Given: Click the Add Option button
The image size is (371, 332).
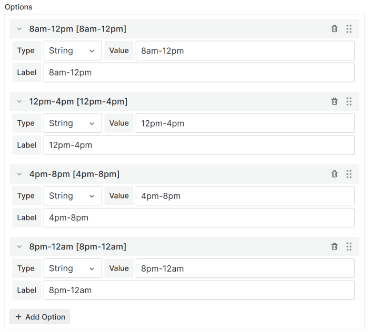Looking at the screenshot, I should coord(40,317).
